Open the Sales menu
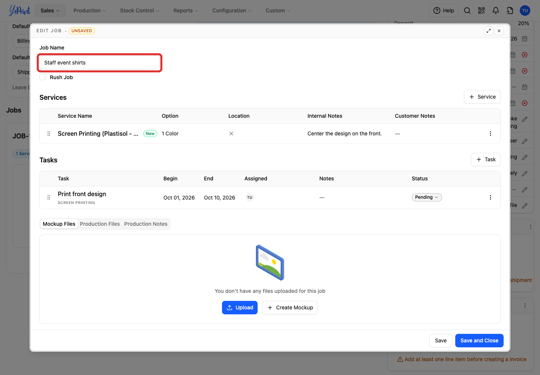 click(x=50, y=10)
